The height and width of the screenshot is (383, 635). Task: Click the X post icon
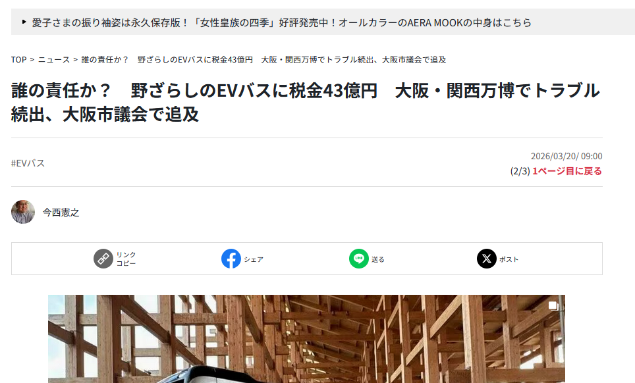(x=487, y=259)
